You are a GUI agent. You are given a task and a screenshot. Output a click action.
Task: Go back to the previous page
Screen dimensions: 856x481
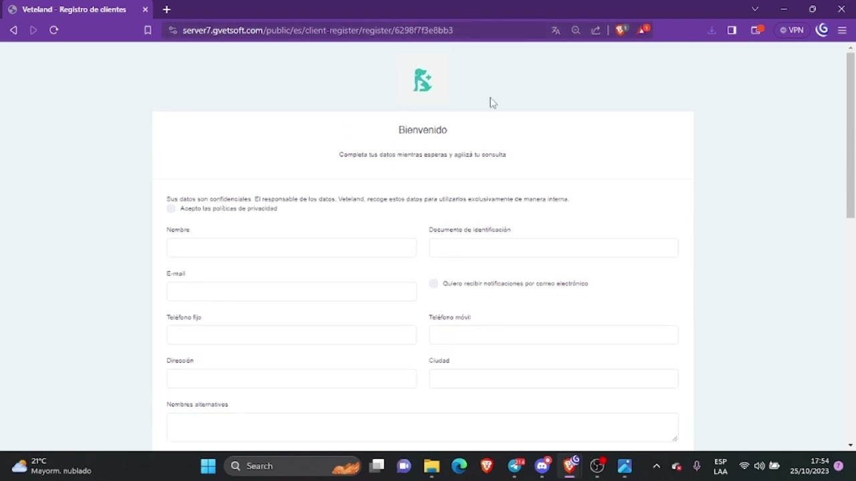(13, 30)
